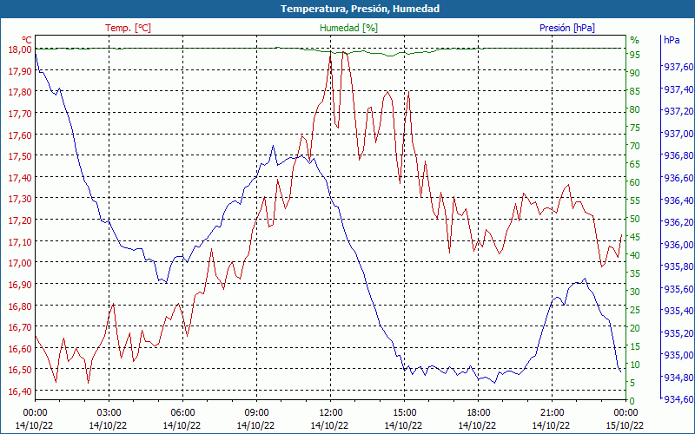Image resolution: width=695 pixels, height=434 pixels.
Task: Click the 16,60 temperature axis value
Action: pos(20,349)
